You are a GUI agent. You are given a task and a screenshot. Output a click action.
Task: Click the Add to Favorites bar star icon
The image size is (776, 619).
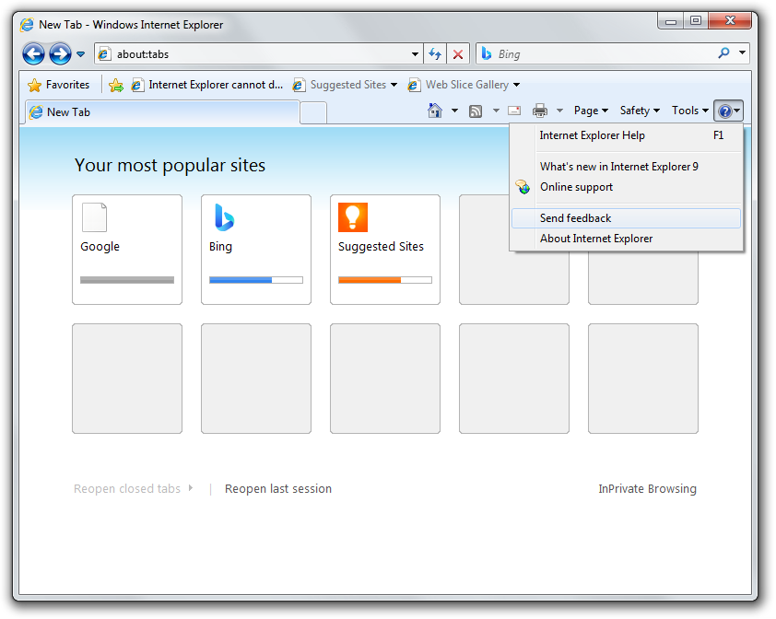pyautogui.click(x=116, y=85)
